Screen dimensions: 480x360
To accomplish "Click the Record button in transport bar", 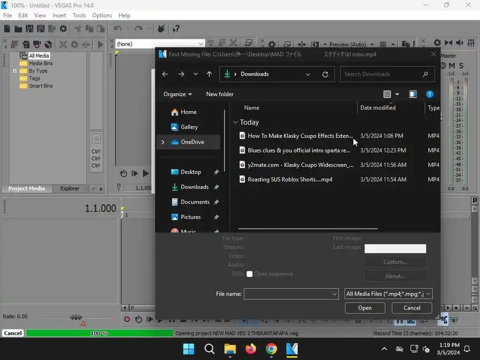I will (x=127, y=320).
